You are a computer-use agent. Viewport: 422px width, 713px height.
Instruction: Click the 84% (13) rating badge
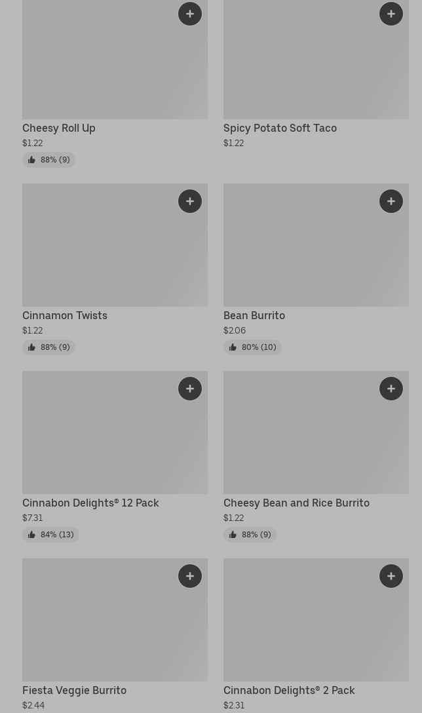coord(50,535)
